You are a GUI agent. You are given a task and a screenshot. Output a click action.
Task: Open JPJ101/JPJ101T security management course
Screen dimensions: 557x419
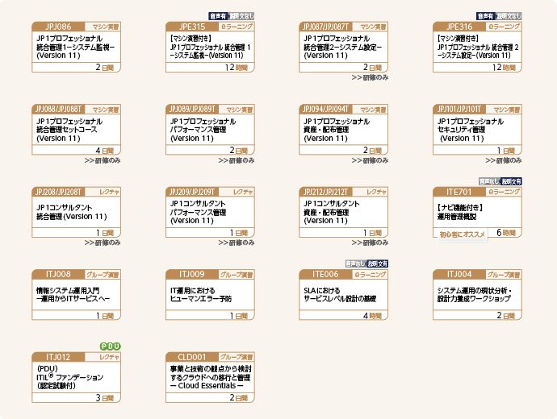(477, 130)
